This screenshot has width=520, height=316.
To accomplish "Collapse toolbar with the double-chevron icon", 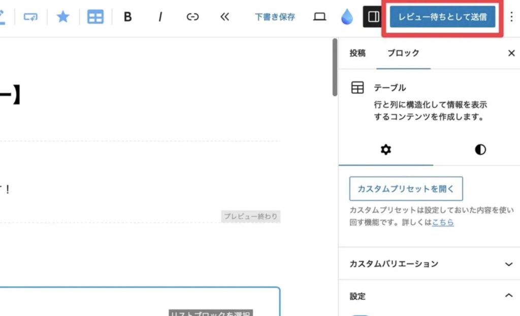I will [225, 17].
